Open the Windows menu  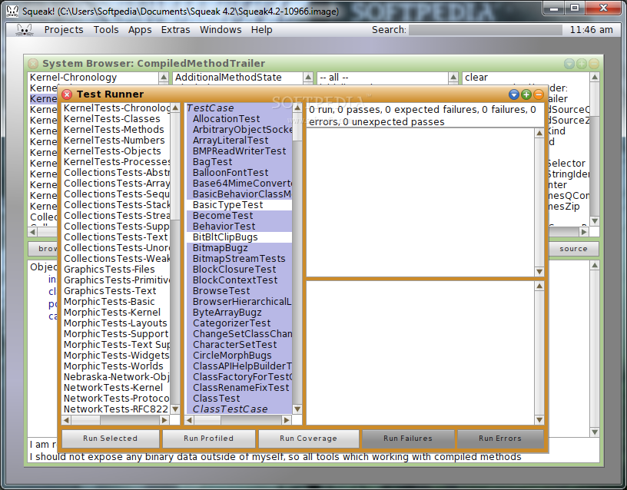click(x=221, y=30)
